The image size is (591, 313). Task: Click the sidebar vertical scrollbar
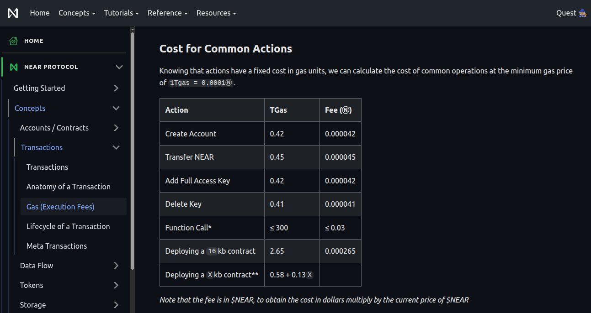point(133,151)
